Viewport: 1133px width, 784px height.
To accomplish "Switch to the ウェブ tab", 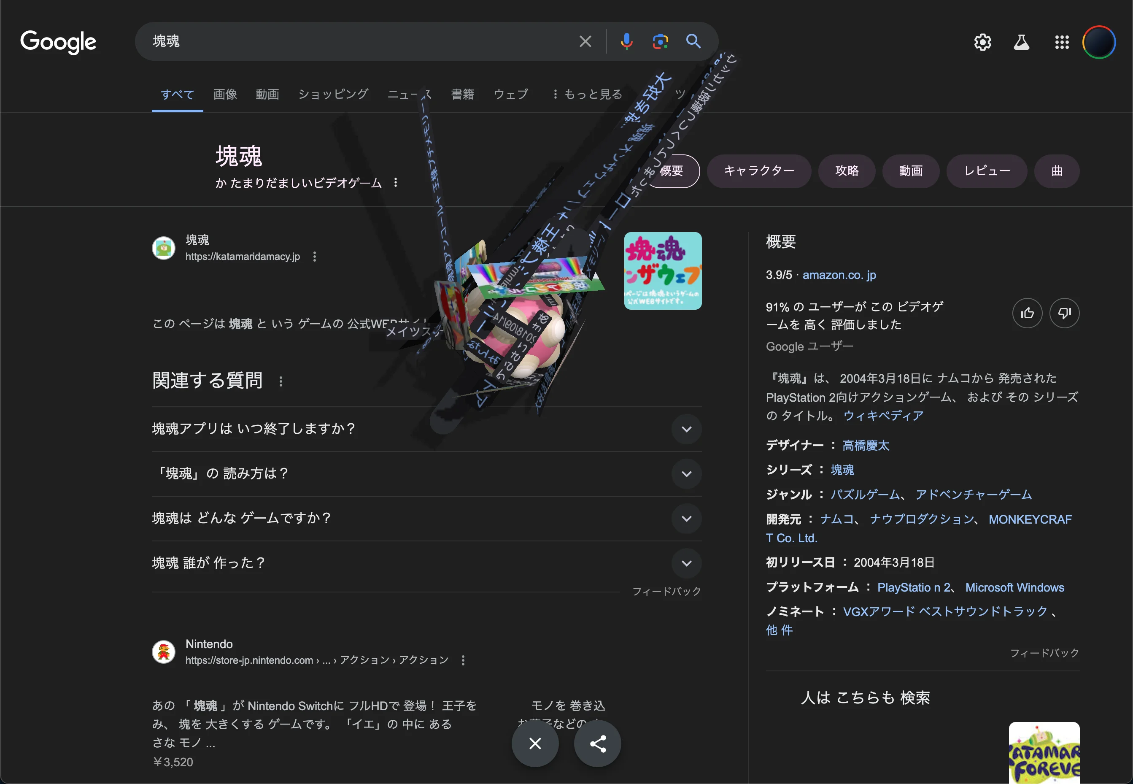I will [511, 94].
